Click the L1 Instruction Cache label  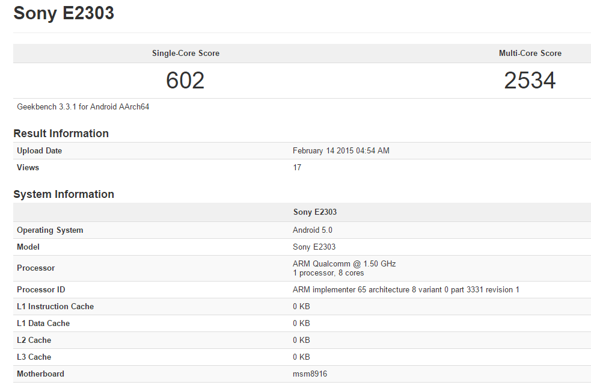point(55,307)
